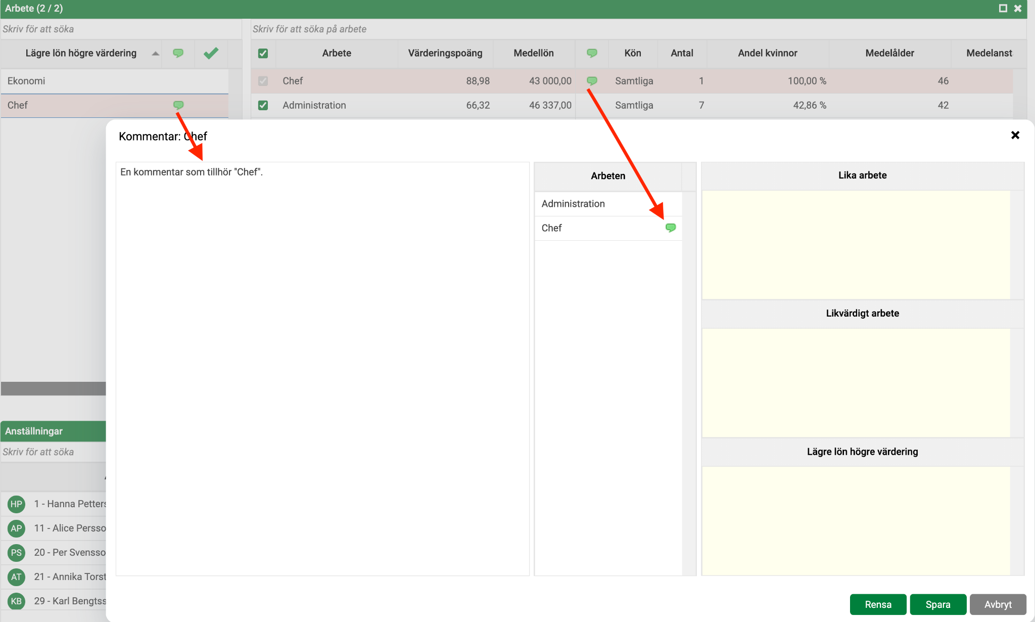The image size is (1035, 622).
Task: Click into the comment text area
Action: coord(322,369)
